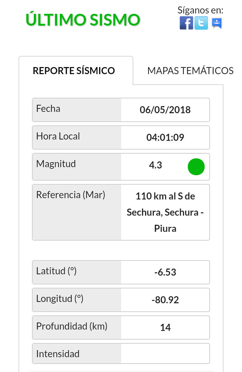Switch to the REPORTE SÍSMICO tab
Image resolution: width=242 pixels, height=372 pixels.
click(74, 71)
